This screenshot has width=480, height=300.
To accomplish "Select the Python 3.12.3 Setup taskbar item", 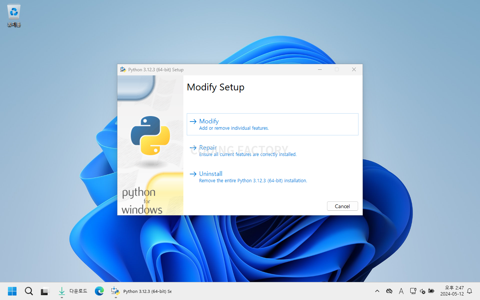I will pos(142,291).
